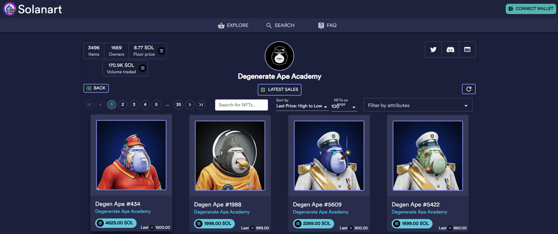Screen dimensions: 558x234
Task: Go back with the BACK button
Action: point(96,88)
